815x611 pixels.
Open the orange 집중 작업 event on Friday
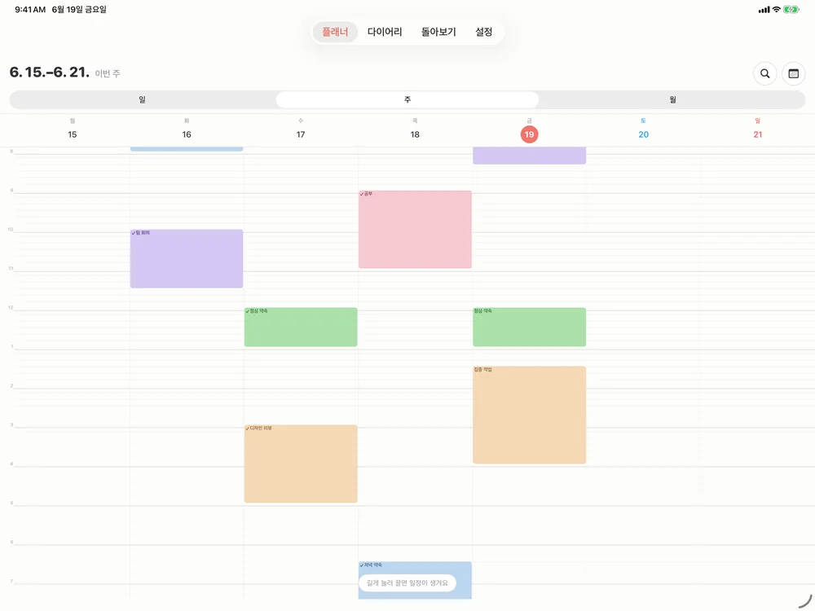point(529,415)
